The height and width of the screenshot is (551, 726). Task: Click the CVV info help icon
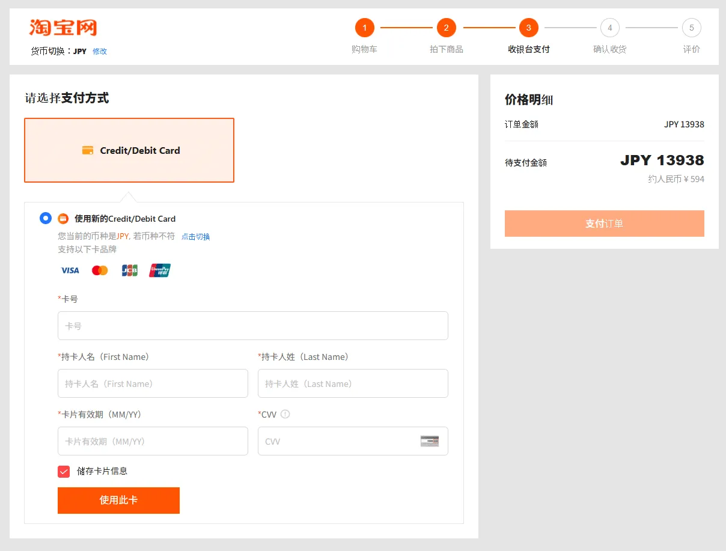[285, 414]
